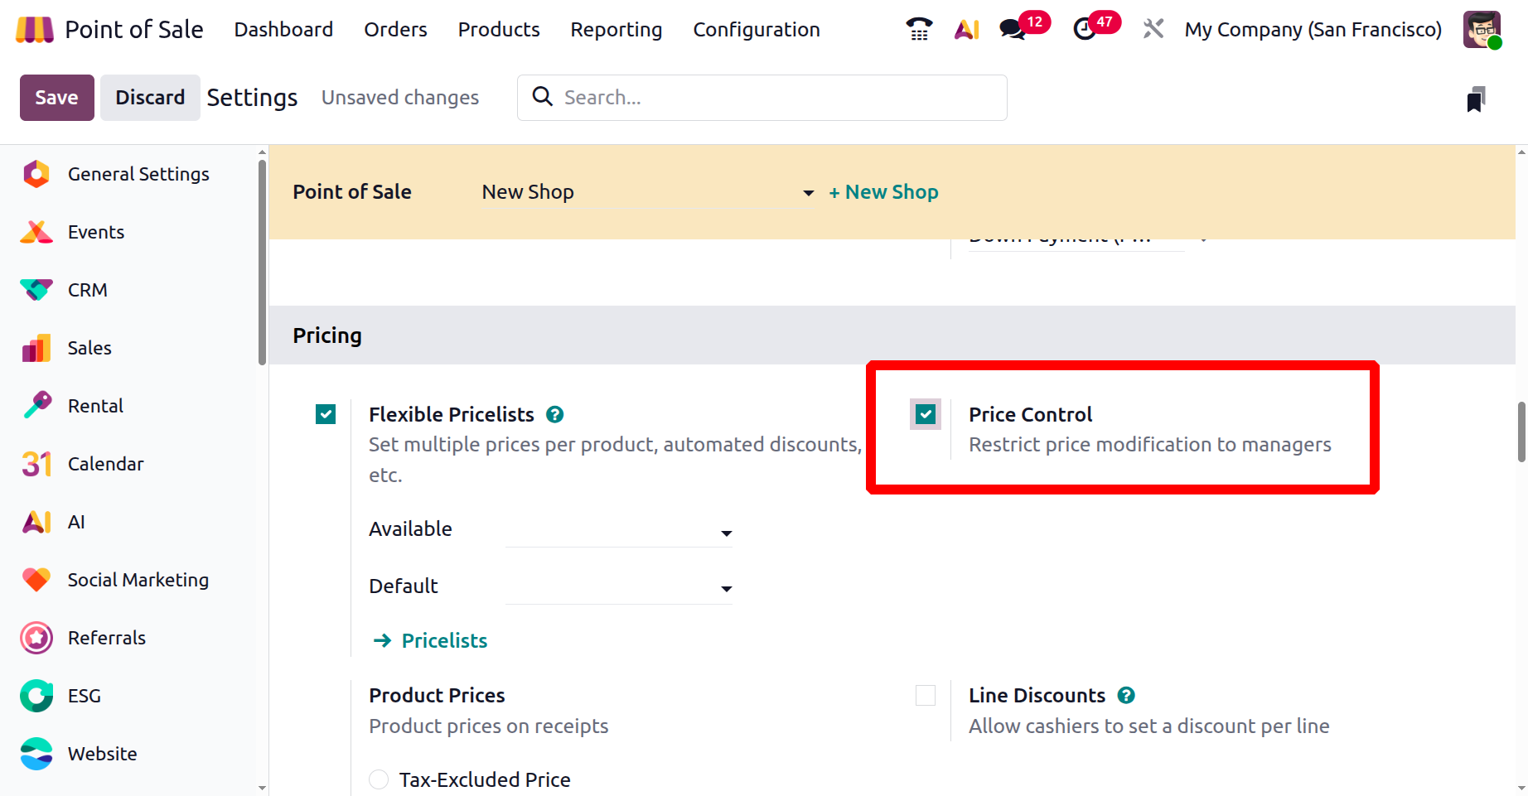Open the CRM settings in sidebar
Screen dimensions: 1528x796
tap(87, 290)
